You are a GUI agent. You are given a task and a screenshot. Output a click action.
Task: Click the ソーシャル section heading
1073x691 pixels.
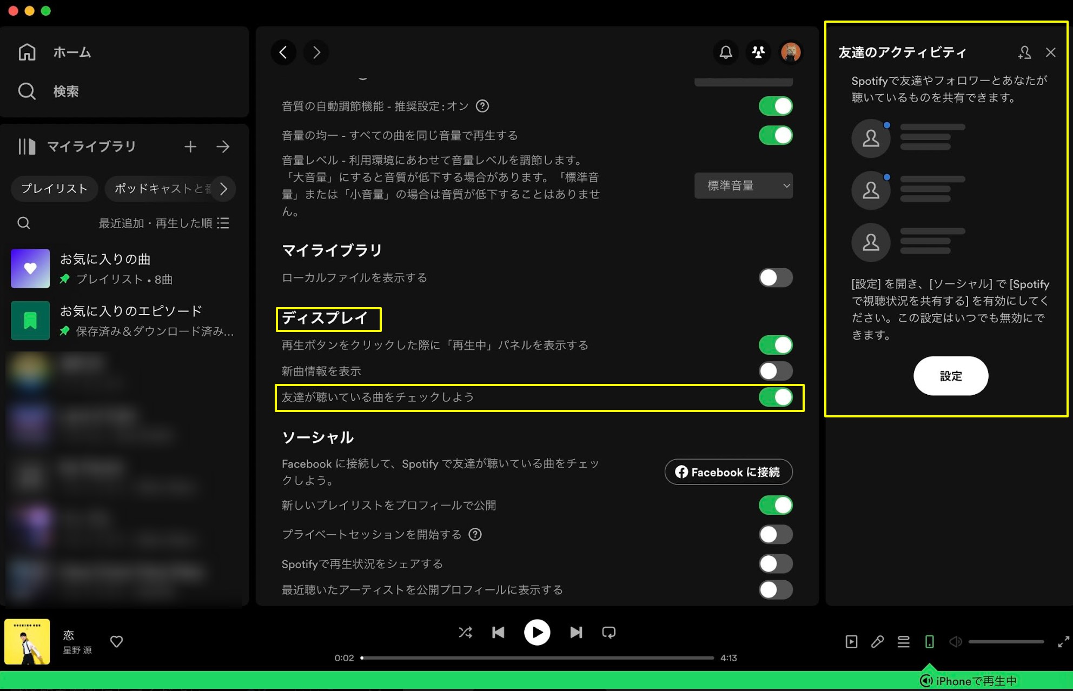click(x=317, y=437)
